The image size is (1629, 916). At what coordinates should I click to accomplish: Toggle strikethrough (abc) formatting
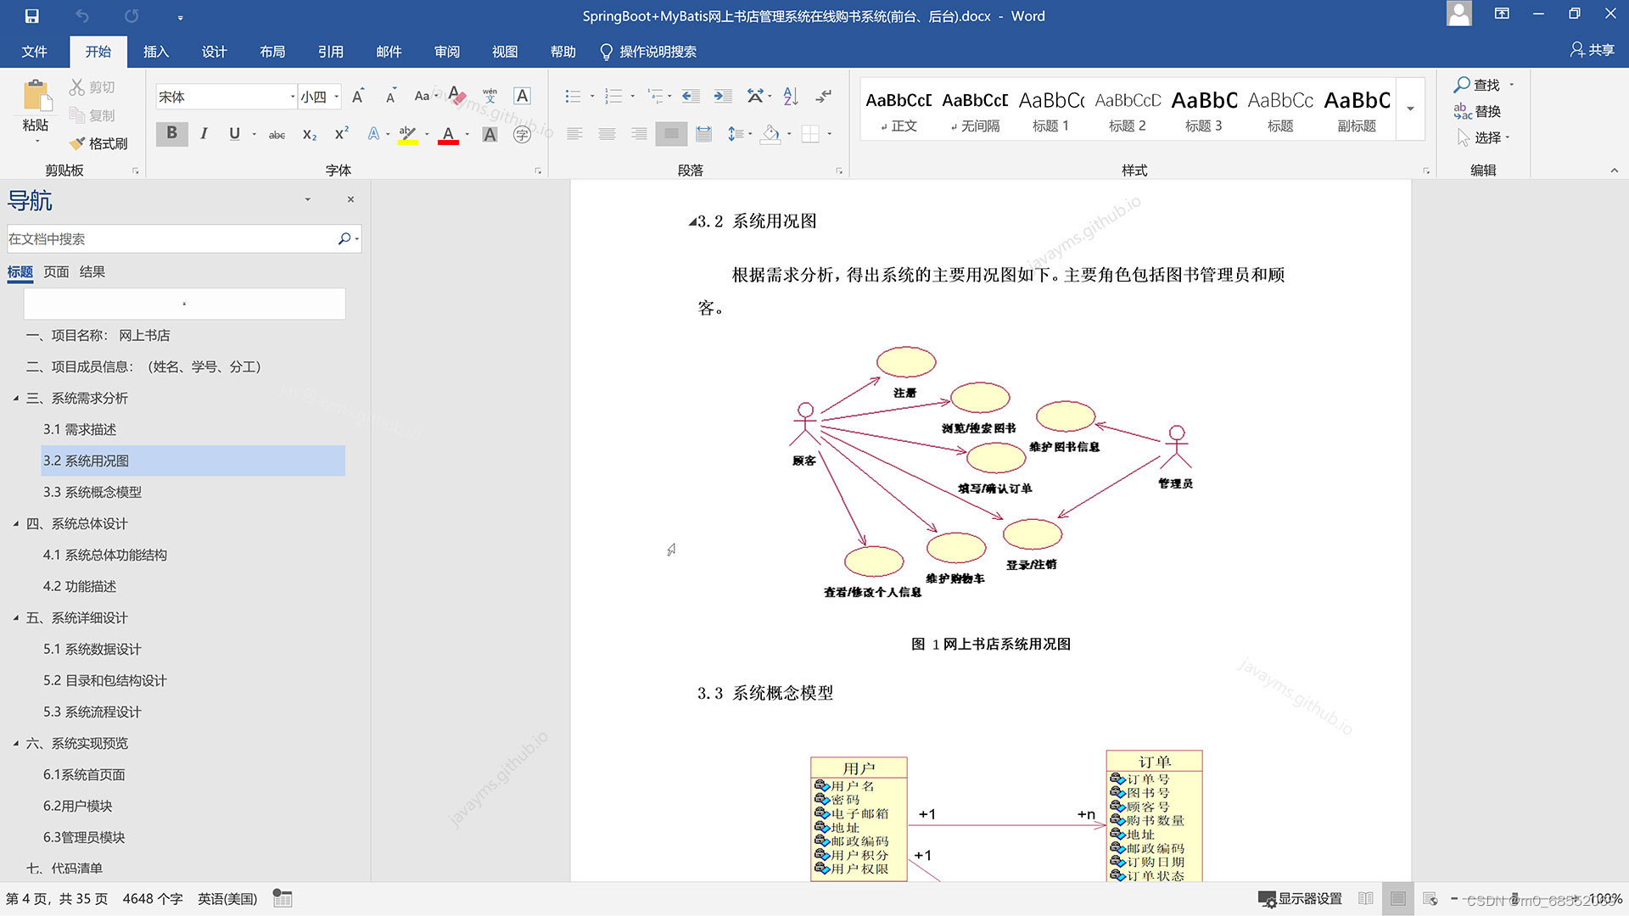277,134
